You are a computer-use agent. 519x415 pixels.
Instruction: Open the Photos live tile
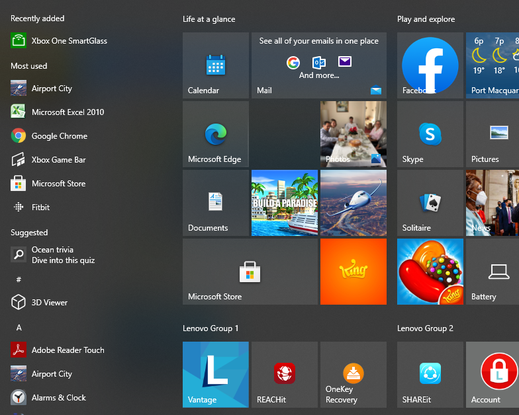click(354, 134)
